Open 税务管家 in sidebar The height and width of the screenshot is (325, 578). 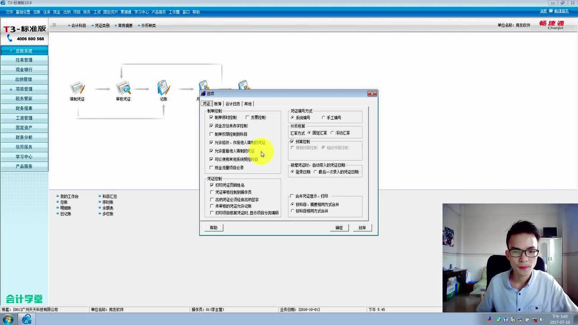click(x=24, y=98)
